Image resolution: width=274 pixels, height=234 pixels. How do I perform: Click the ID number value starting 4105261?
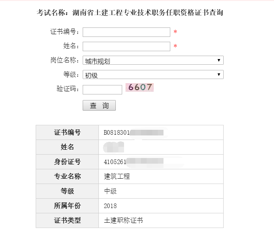115,162
